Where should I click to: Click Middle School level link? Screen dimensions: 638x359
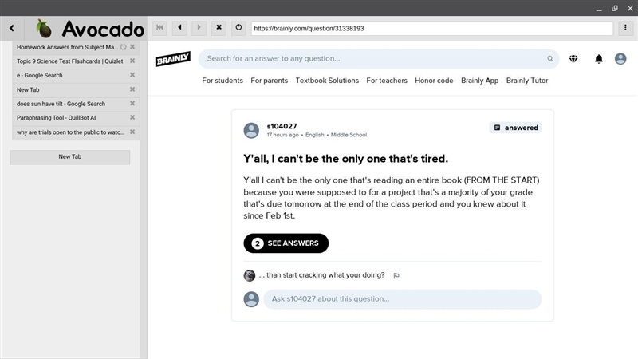pyautogui.click(x=349, y=135)
